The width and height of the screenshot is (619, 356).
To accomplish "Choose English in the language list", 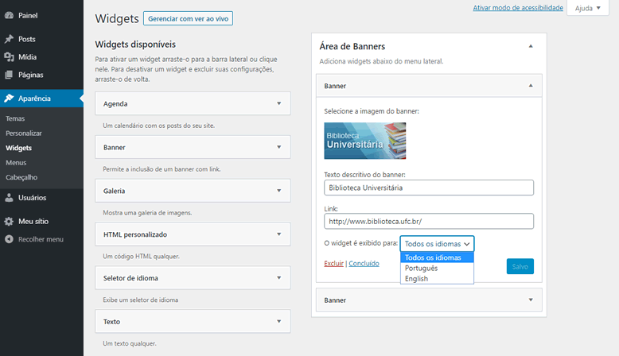I will point(416,279).
